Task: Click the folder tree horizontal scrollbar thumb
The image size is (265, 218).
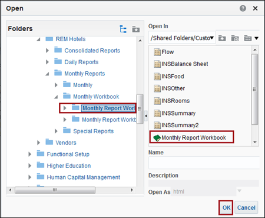Action: click(55, 190)
